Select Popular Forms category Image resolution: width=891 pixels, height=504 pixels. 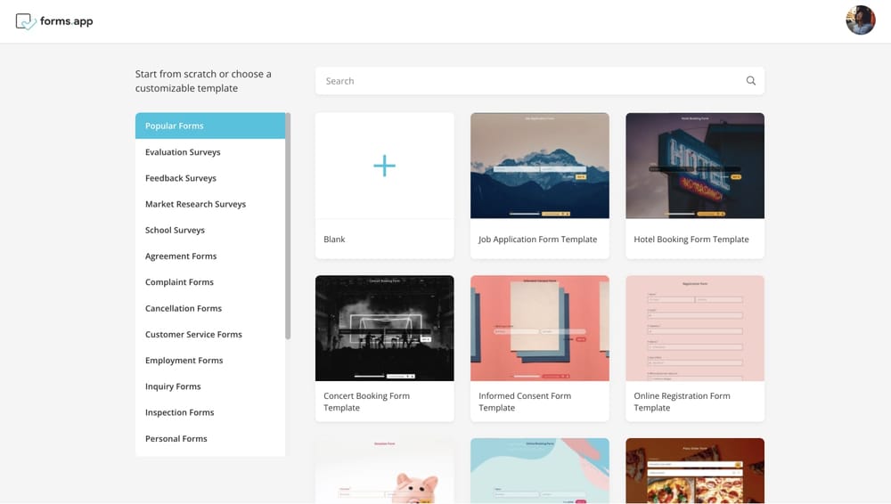[x=210, y=126]
